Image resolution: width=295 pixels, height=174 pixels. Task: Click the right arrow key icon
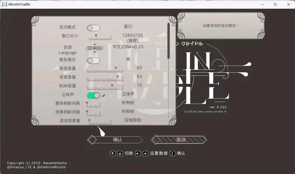[x=145, y=153]
